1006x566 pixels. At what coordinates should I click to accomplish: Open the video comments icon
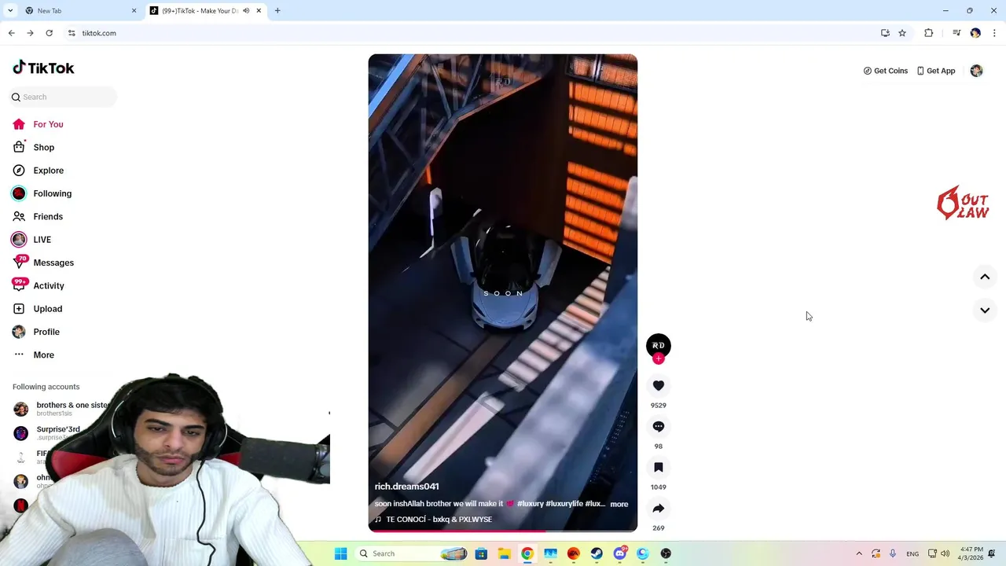point(659,426)
